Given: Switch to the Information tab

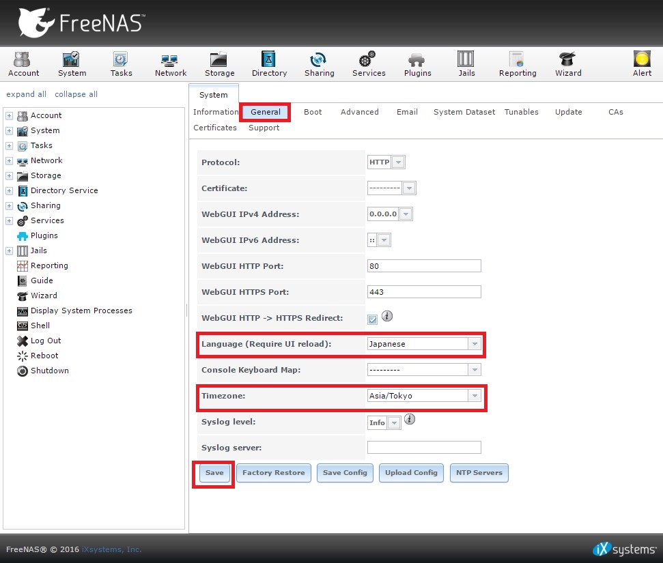Looking at the screenshot, I should coord(216,112).
